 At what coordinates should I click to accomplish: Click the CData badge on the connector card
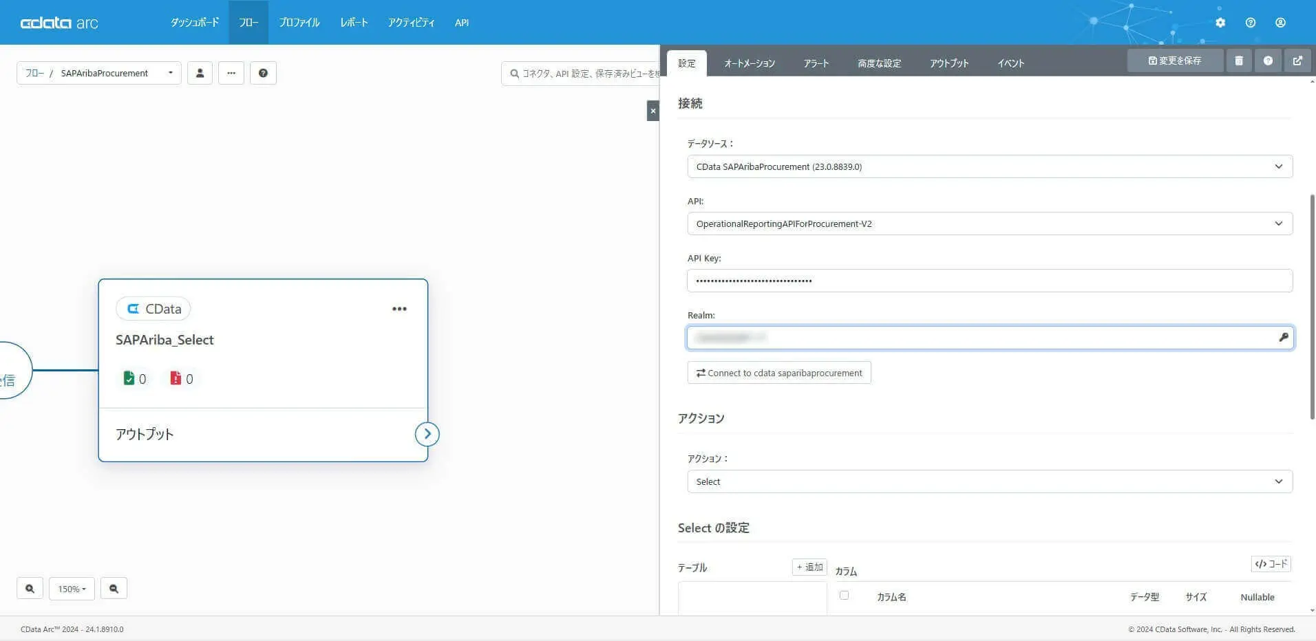tap(153, 309)
